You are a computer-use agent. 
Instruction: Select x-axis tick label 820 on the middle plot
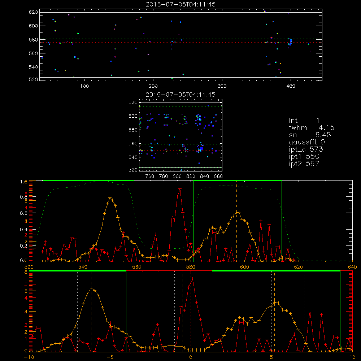tap(191, 177)
